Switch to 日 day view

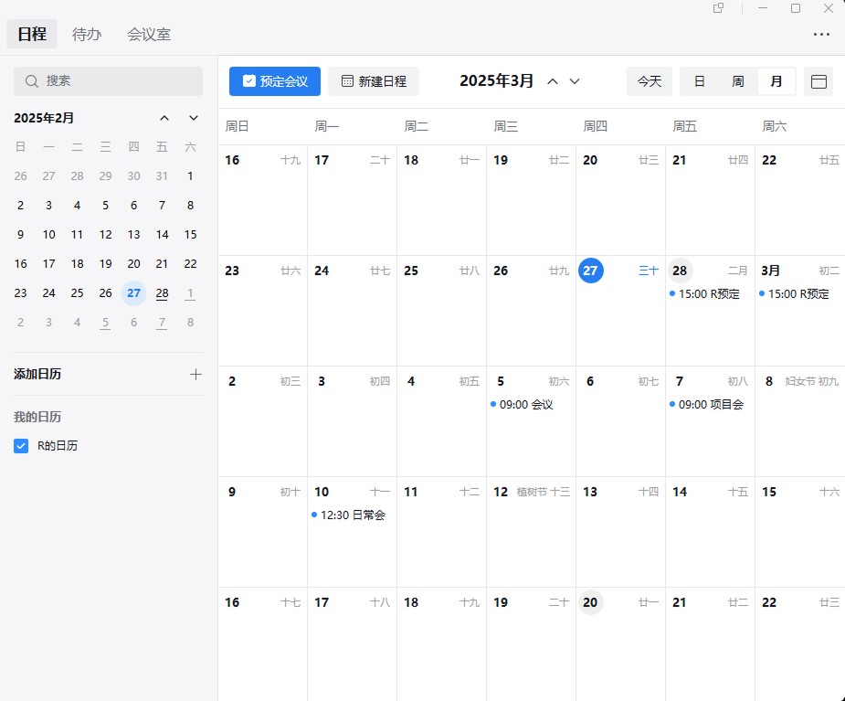point(700,81)
